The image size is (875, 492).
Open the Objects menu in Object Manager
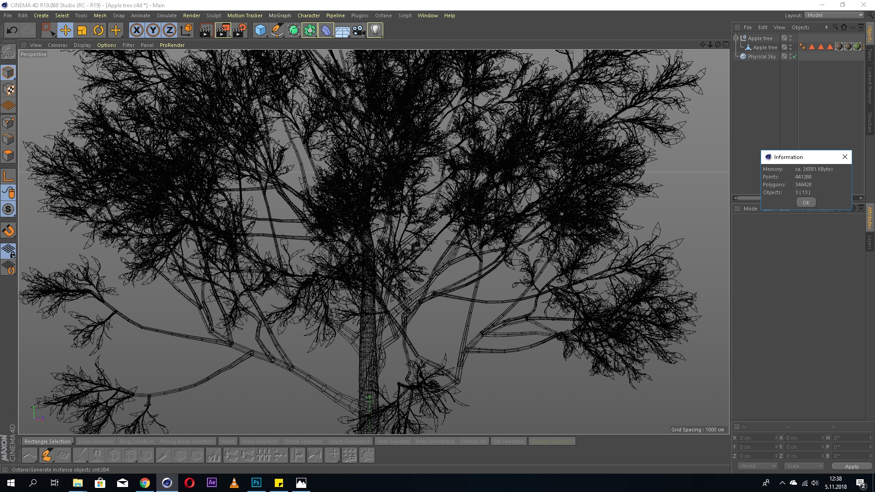tap(800, 27)
